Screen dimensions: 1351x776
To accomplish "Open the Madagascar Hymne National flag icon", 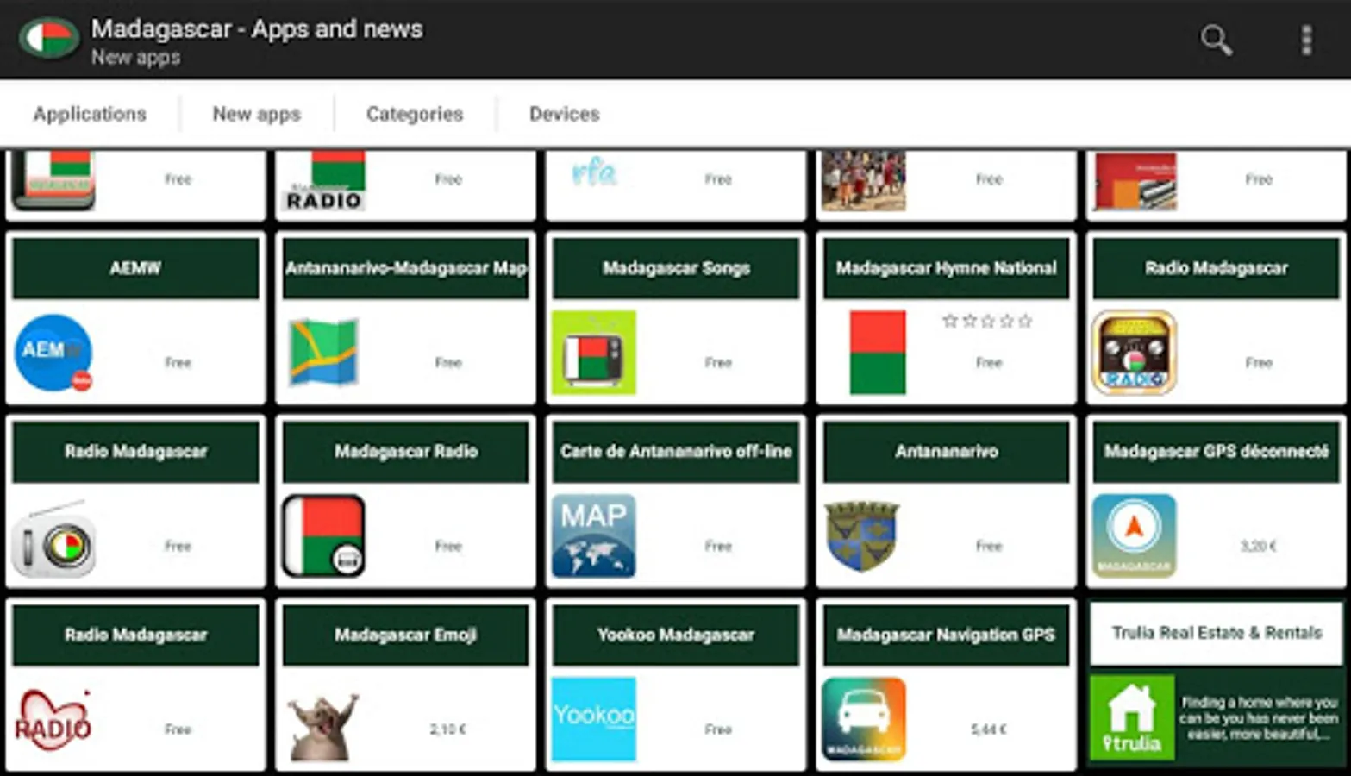I will coord(878,353).
